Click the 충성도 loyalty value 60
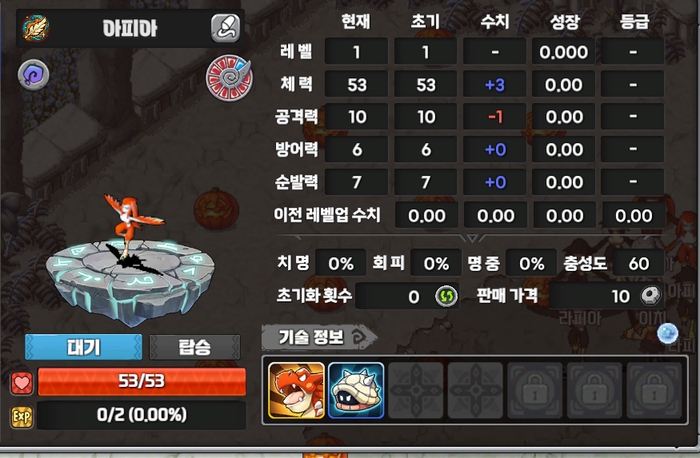Image resolution: width=700 pixels, height=458 pixels. point(639,264)
